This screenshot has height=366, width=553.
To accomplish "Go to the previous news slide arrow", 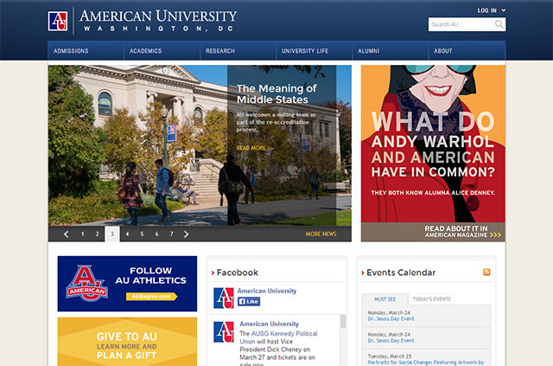I will coord(66,234).
